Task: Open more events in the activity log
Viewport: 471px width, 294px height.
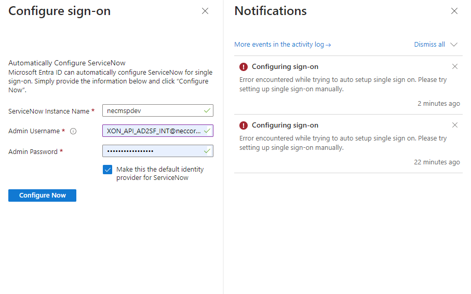Action: pyautogui.click(x=282, y=45)
